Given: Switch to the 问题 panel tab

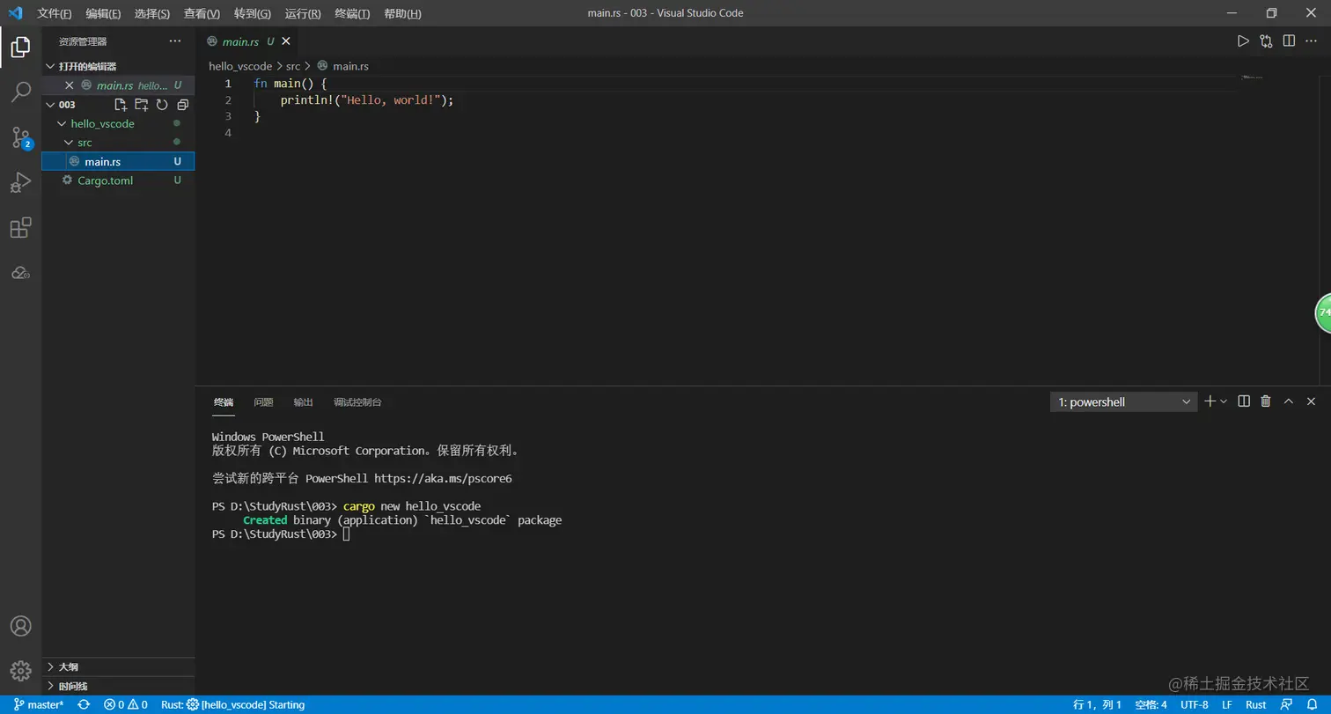Looking at the screenshot, I should click(263, 401).
